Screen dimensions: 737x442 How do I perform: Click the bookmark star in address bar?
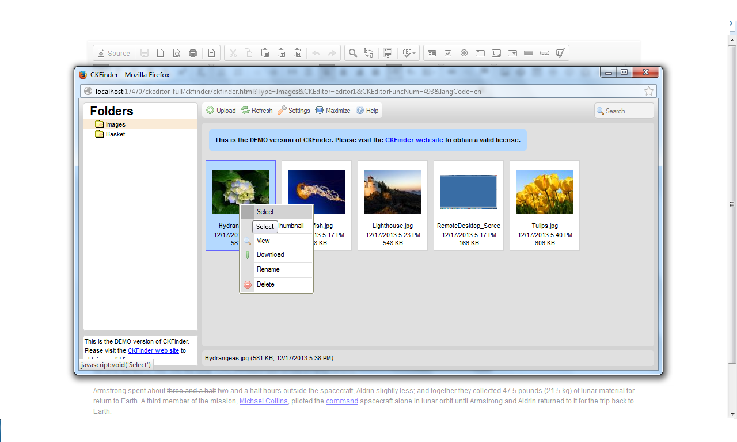pos(649,91)
